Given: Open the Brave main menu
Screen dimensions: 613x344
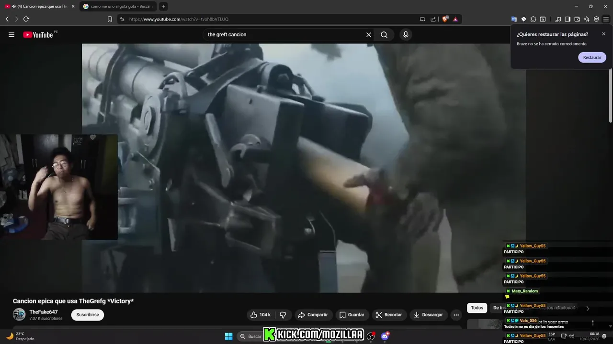Looking at the screenshot, I should click(606, 19).
